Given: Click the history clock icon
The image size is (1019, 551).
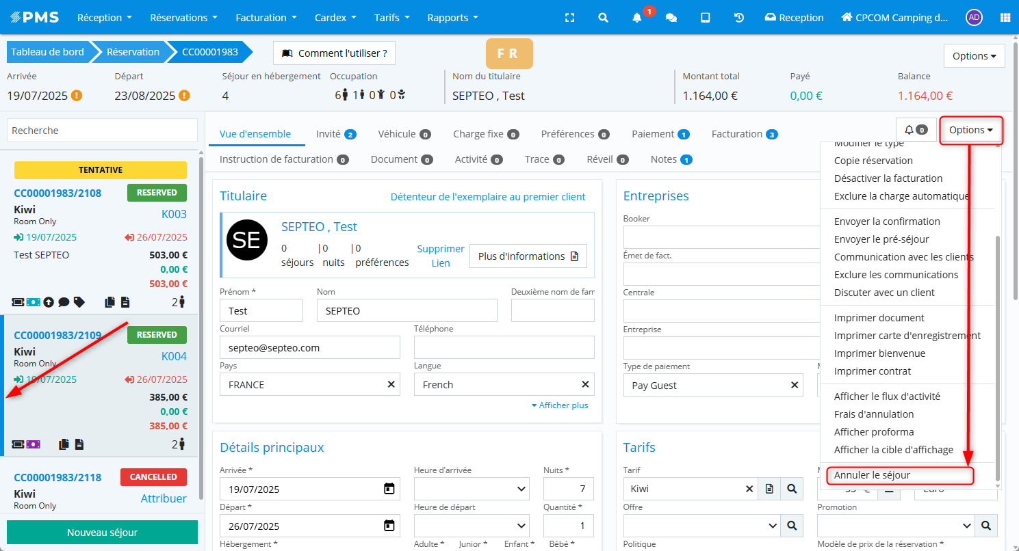Looking at the screenshot, I should (739, 18).
